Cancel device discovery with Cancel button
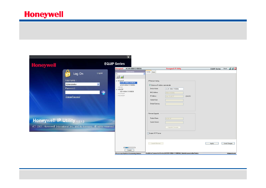The image size is (266, 188). [129, 150]
